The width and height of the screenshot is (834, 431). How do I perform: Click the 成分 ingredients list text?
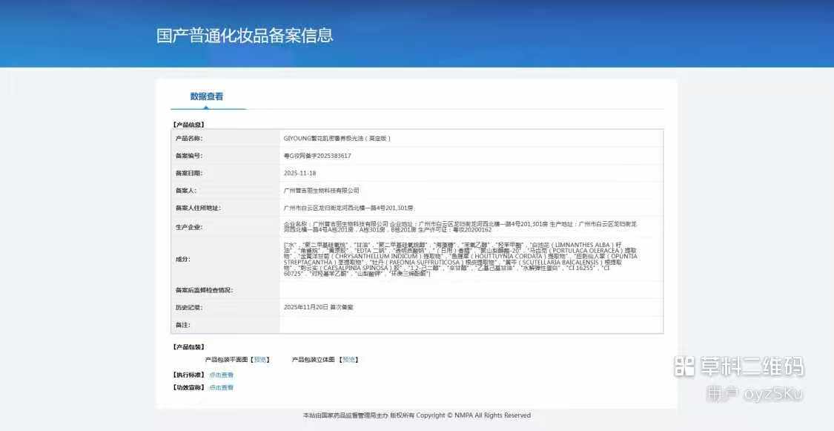click(x=460, y=259)
